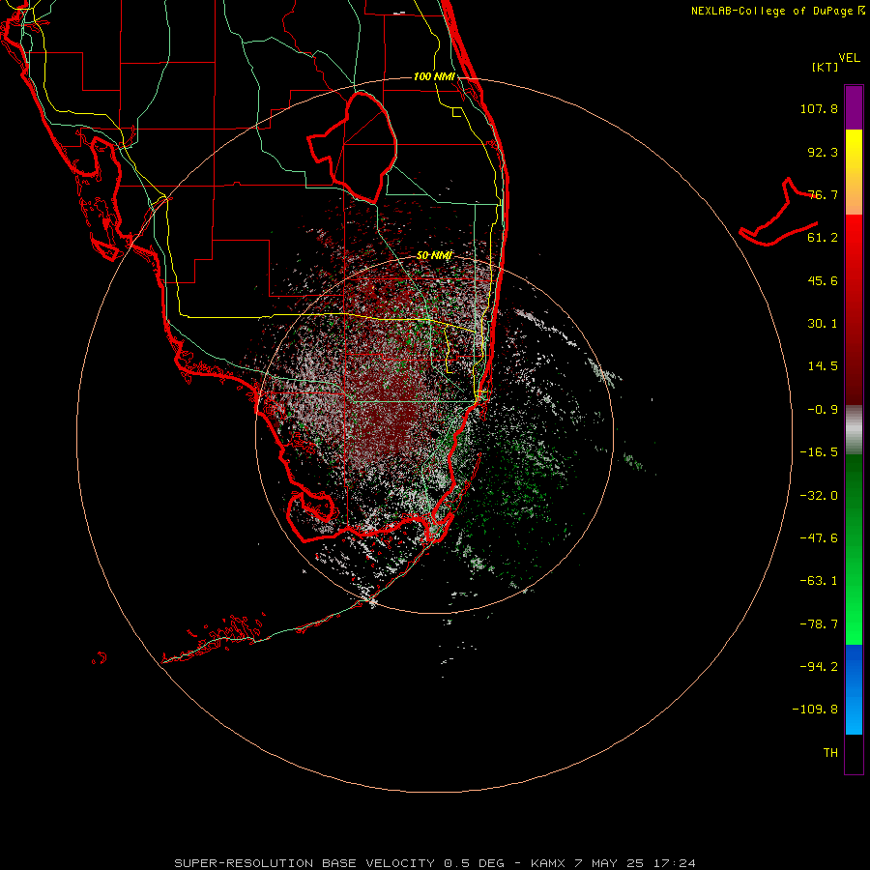The width and height of the screenshot is (870, 870).
Task: Pick the black TH segment of the color bar
Action: pos(854,753)
